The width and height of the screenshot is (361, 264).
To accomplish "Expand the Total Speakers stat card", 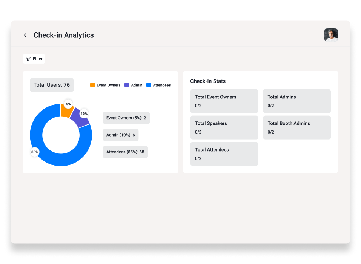I will point(224,127).
